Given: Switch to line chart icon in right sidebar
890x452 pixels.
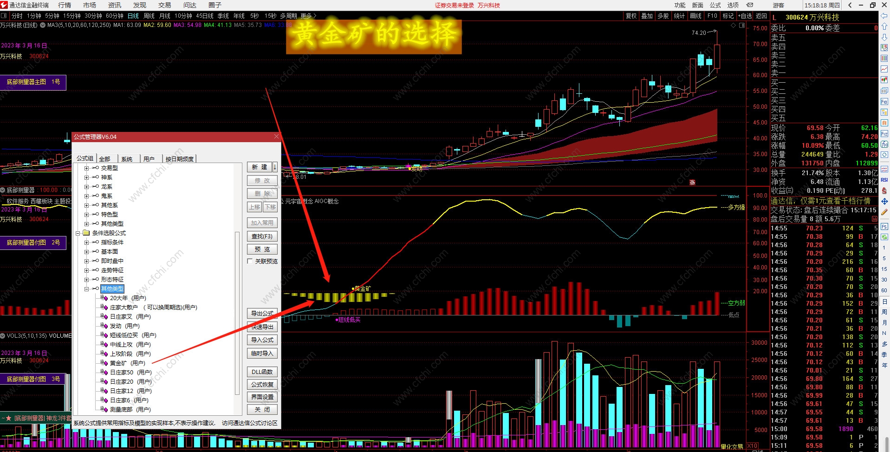Looking at the screenshot, I should [884, 69].
